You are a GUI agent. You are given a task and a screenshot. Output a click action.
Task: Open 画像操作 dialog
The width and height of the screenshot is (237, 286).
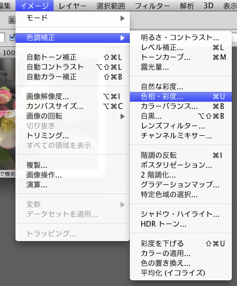tap(73, 175)
